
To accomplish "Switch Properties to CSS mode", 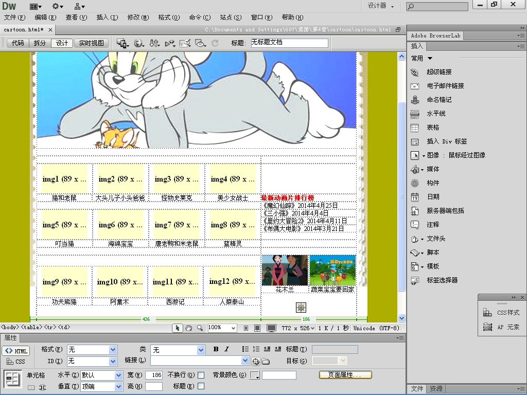I will tap(16, 362).
